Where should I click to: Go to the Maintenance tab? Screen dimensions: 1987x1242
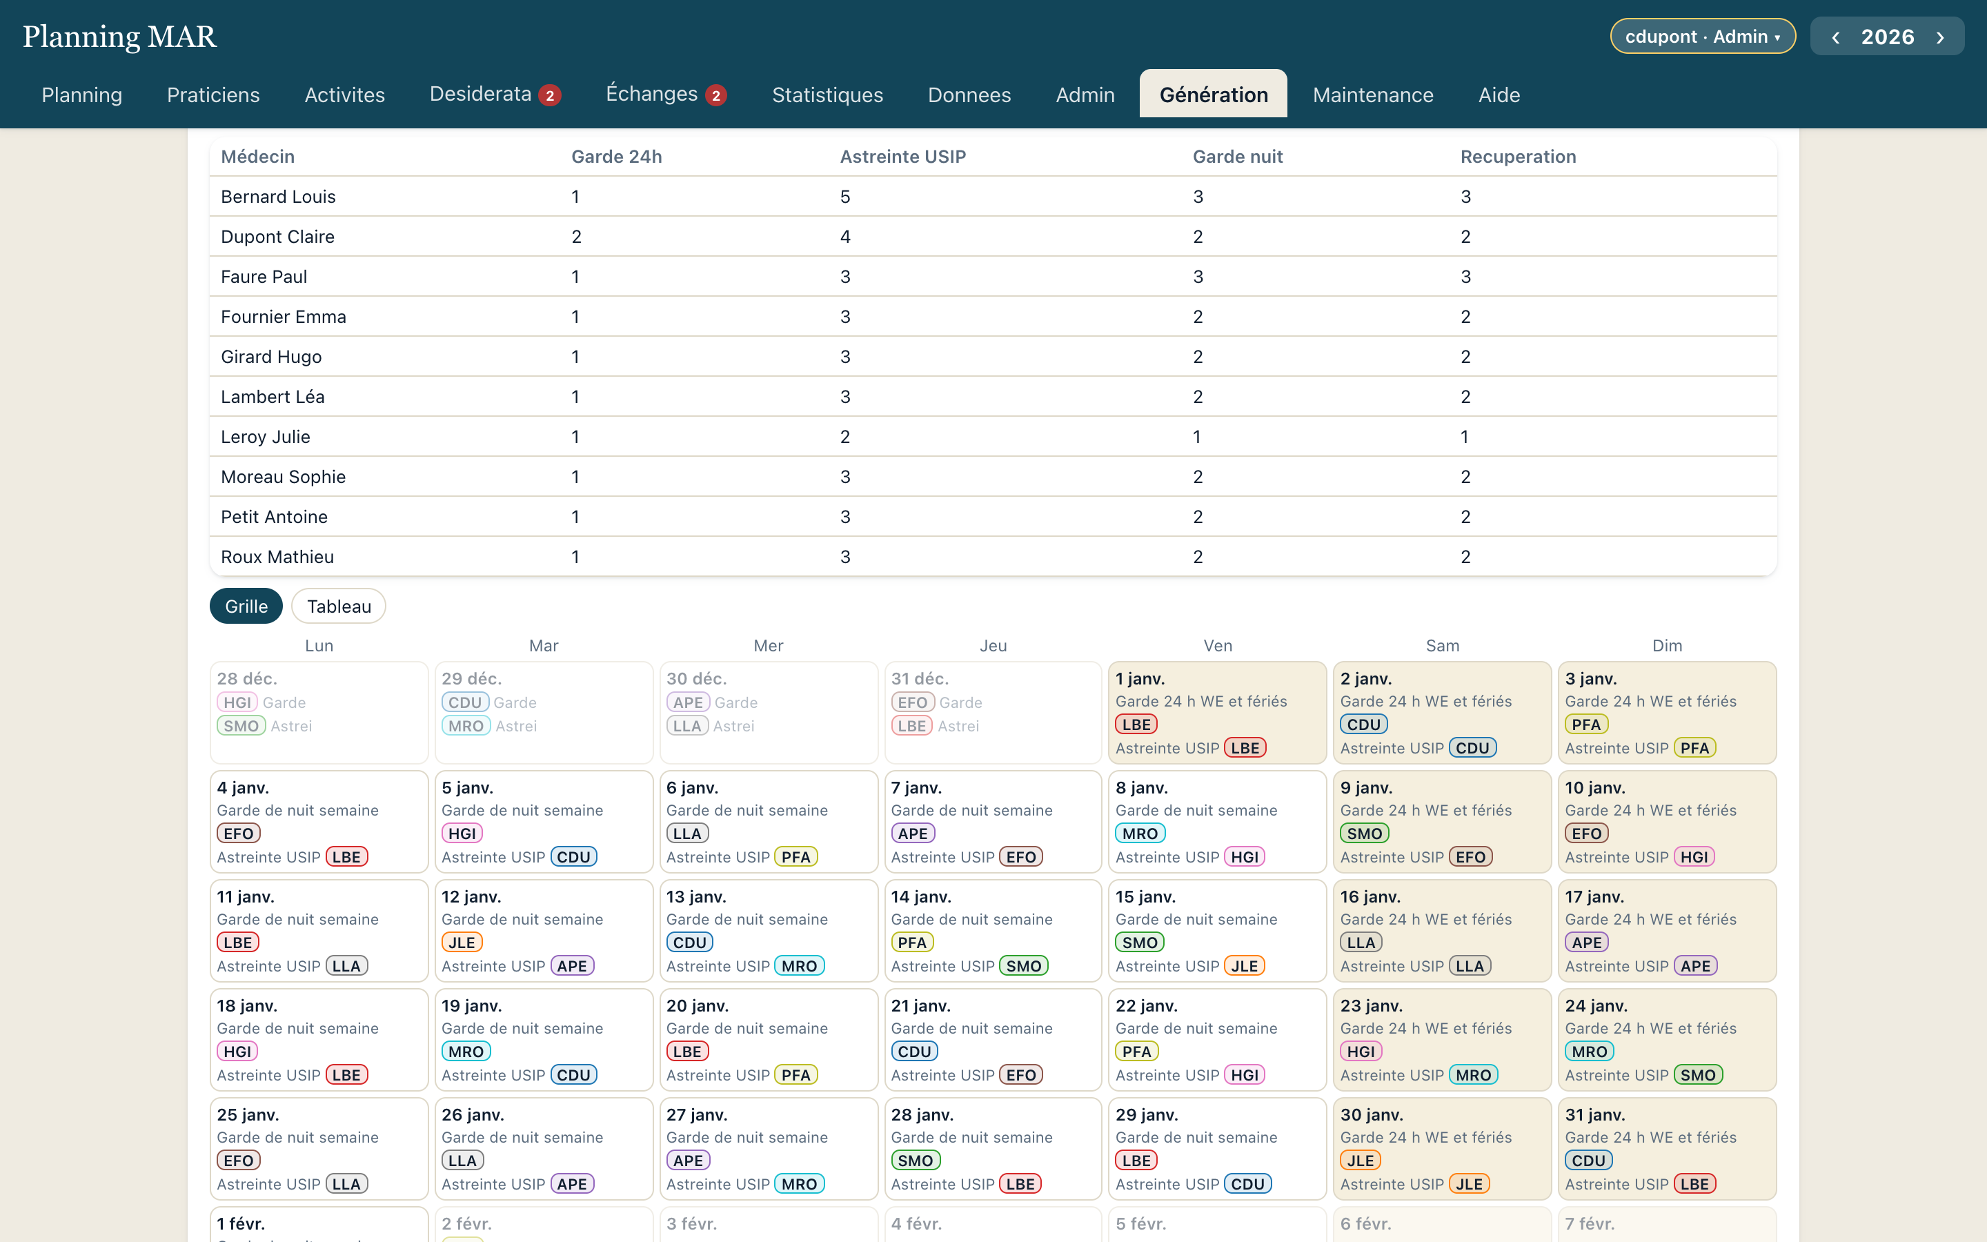[1373, 95]
